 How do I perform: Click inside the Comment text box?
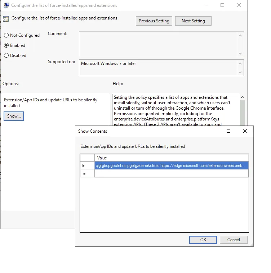click(159, 44)
